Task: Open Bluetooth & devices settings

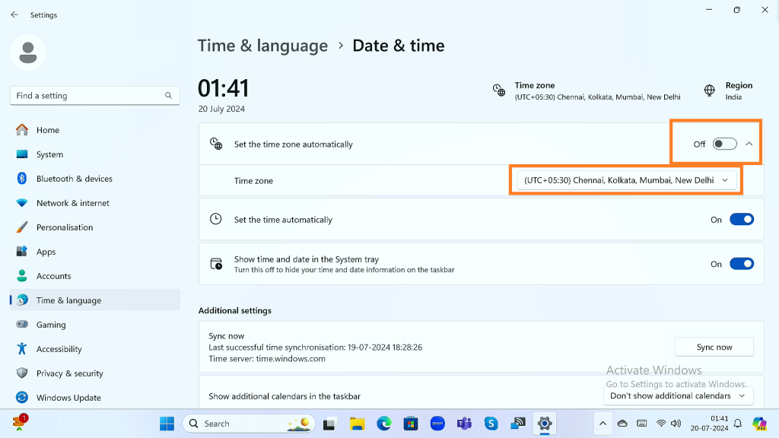Action: click(74, 179)
